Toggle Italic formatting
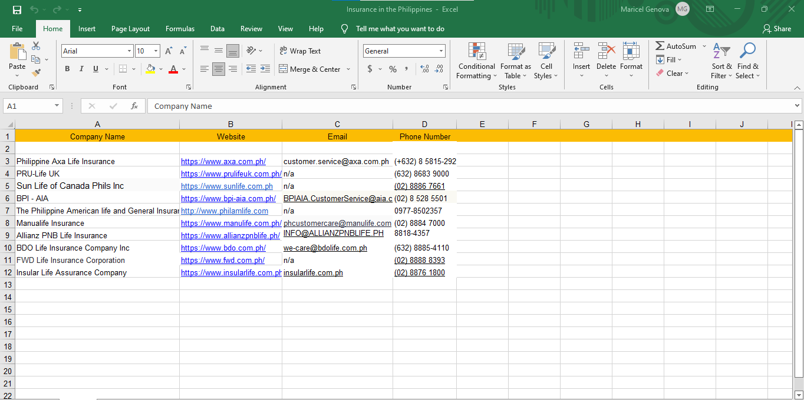The image size is (804, 400). (x=81, y=69)
